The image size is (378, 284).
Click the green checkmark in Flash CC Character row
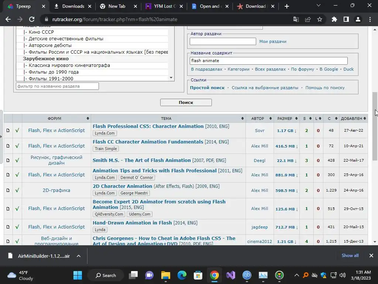(x=17, y=146)
